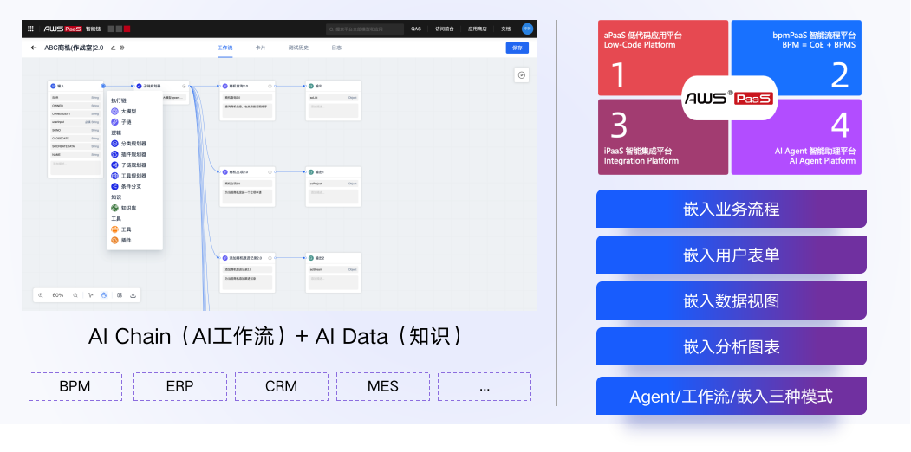911x452 pixels.
Task: Open the QAS link in top bar
Action: pyautogui.click(x=416, y=29)
